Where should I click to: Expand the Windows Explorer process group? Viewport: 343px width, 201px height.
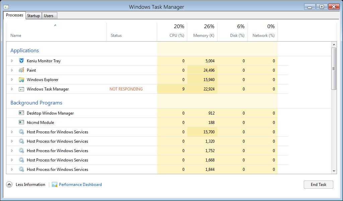[x=12, y=80]
